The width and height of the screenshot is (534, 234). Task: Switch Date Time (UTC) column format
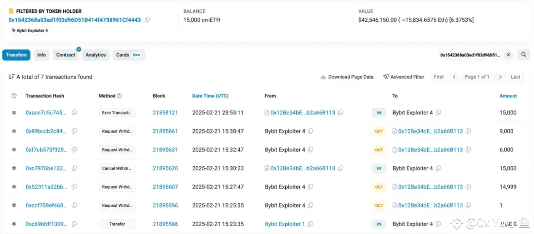point(210,96)
